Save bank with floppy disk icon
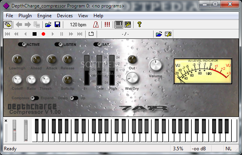242x155 pixels. click(57, 24)
